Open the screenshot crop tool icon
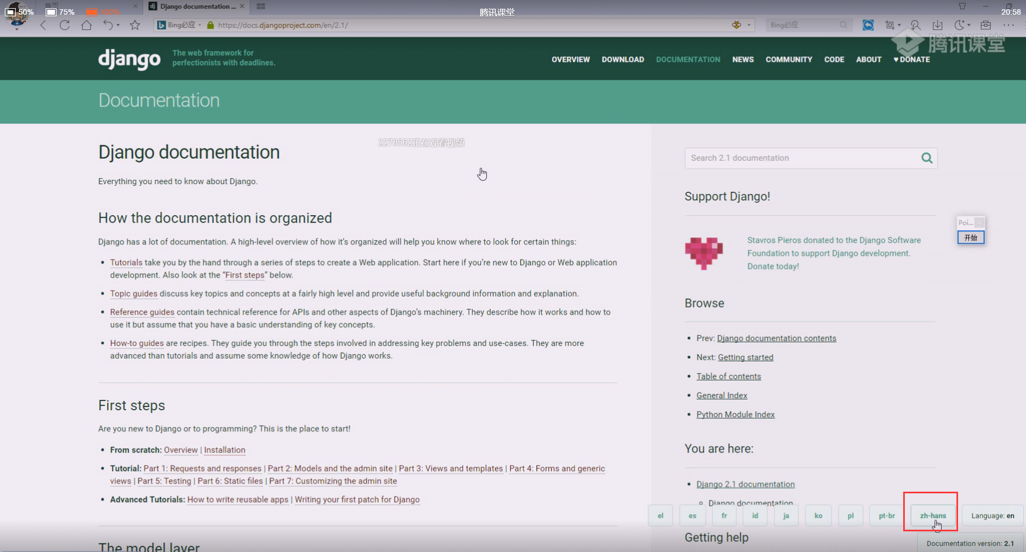Screen dimensions: 1026x552 [890, 25]
